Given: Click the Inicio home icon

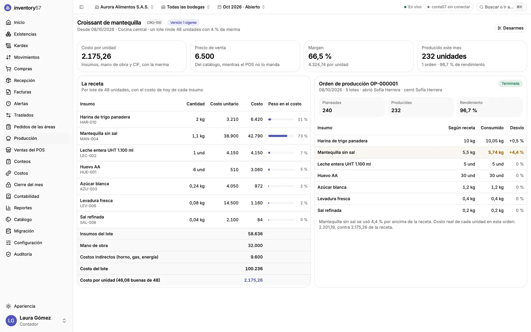Looking at the screenshot, I should tap(8, 23).
